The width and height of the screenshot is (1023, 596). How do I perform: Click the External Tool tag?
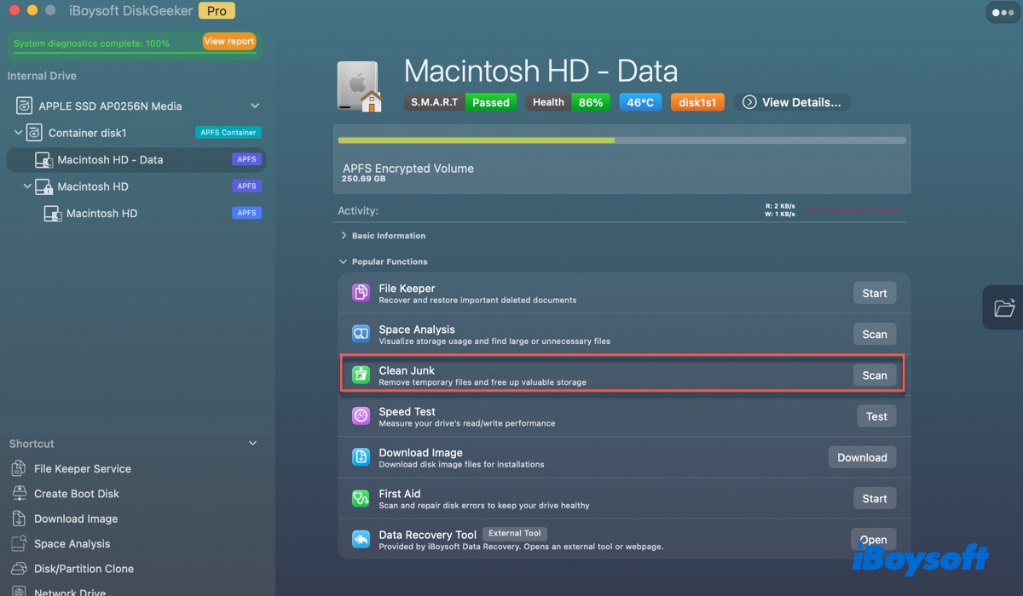(515, 534)
